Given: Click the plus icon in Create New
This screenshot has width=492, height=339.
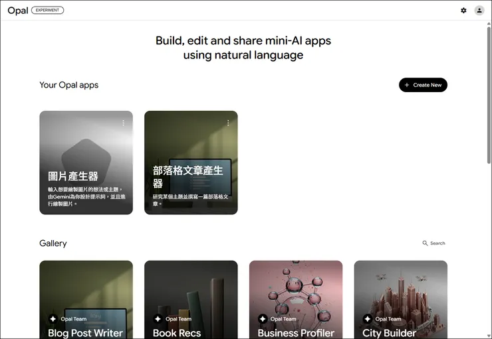Looking at the screenshot, I should (x=407, y=85).
